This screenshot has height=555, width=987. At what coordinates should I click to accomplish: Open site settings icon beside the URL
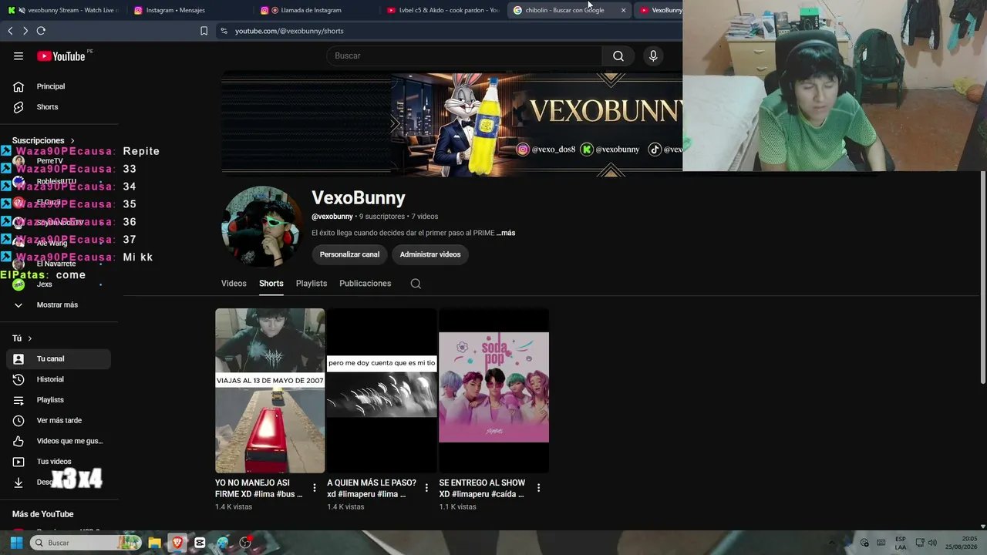click(224, 31)
